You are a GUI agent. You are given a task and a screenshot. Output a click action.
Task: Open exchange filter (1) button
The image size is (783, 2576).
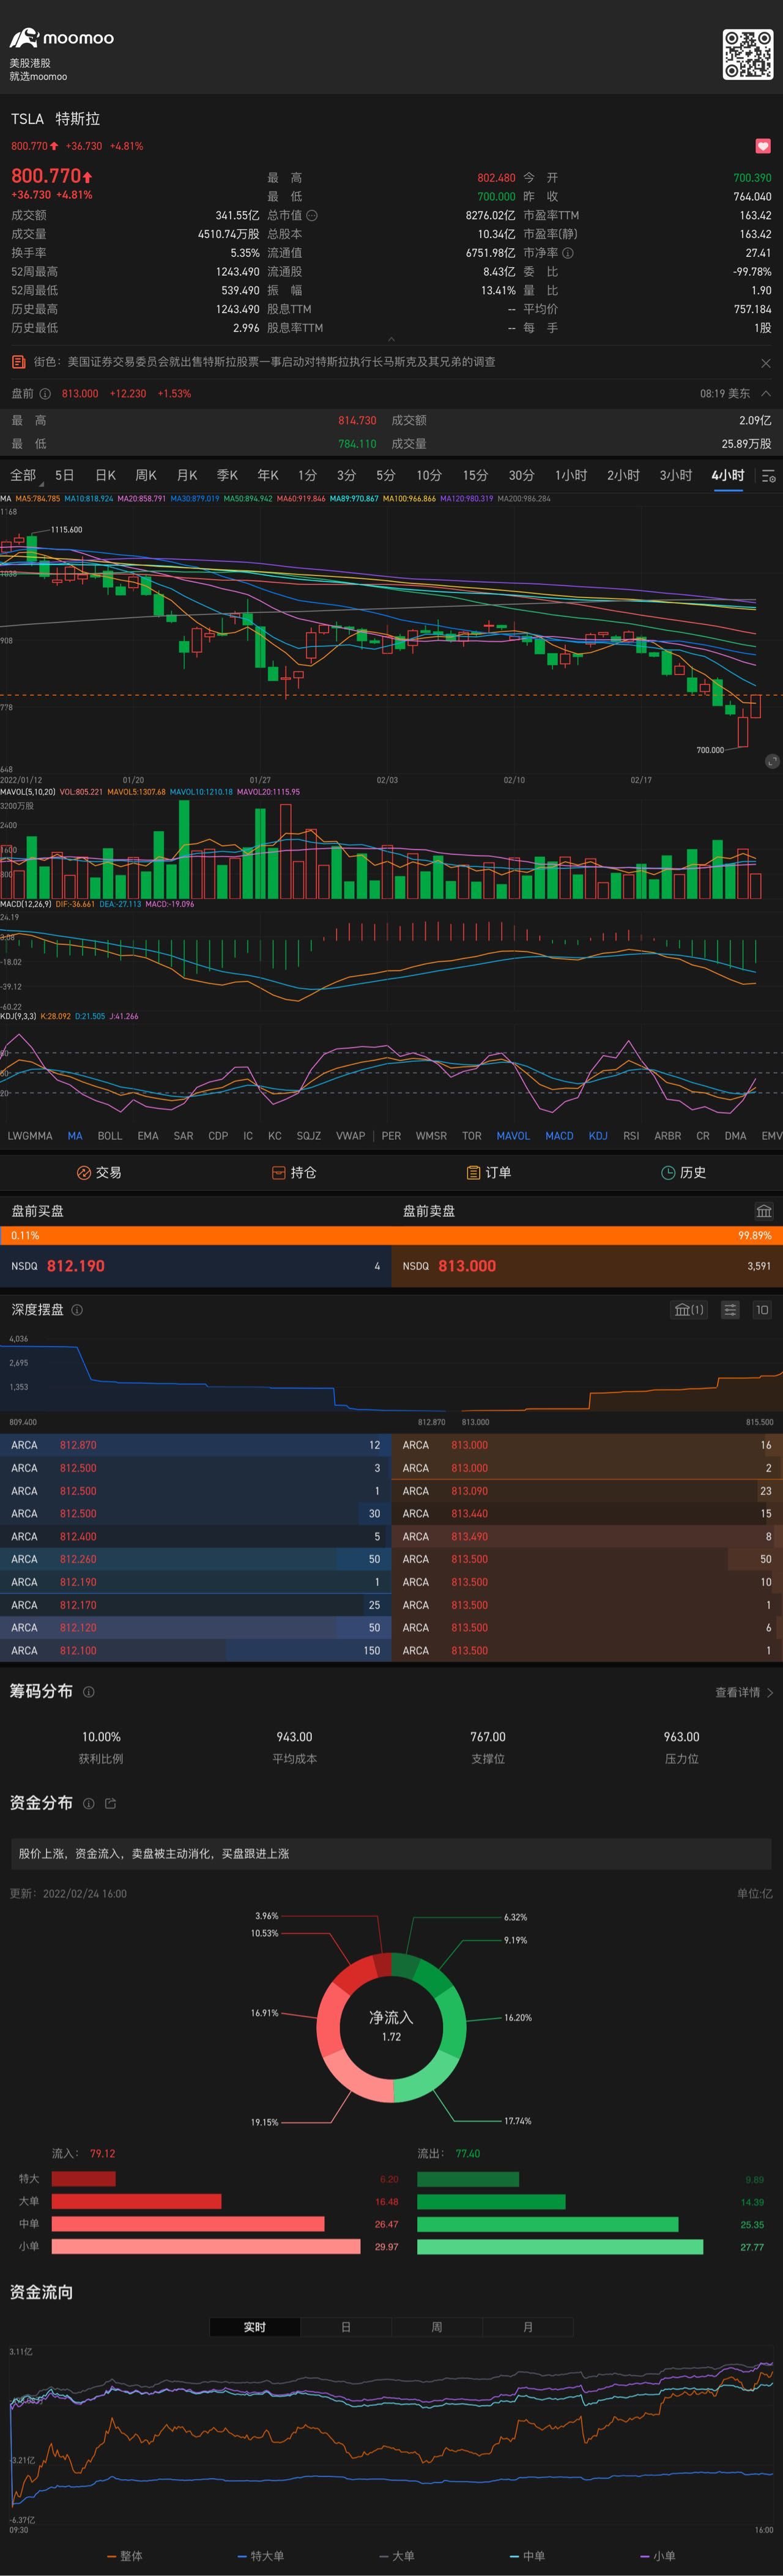(689, 1310)
